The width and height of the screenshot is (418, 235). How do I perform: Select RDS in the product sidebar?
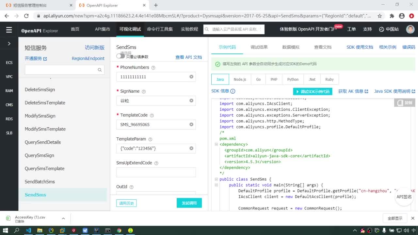[9, 119]
